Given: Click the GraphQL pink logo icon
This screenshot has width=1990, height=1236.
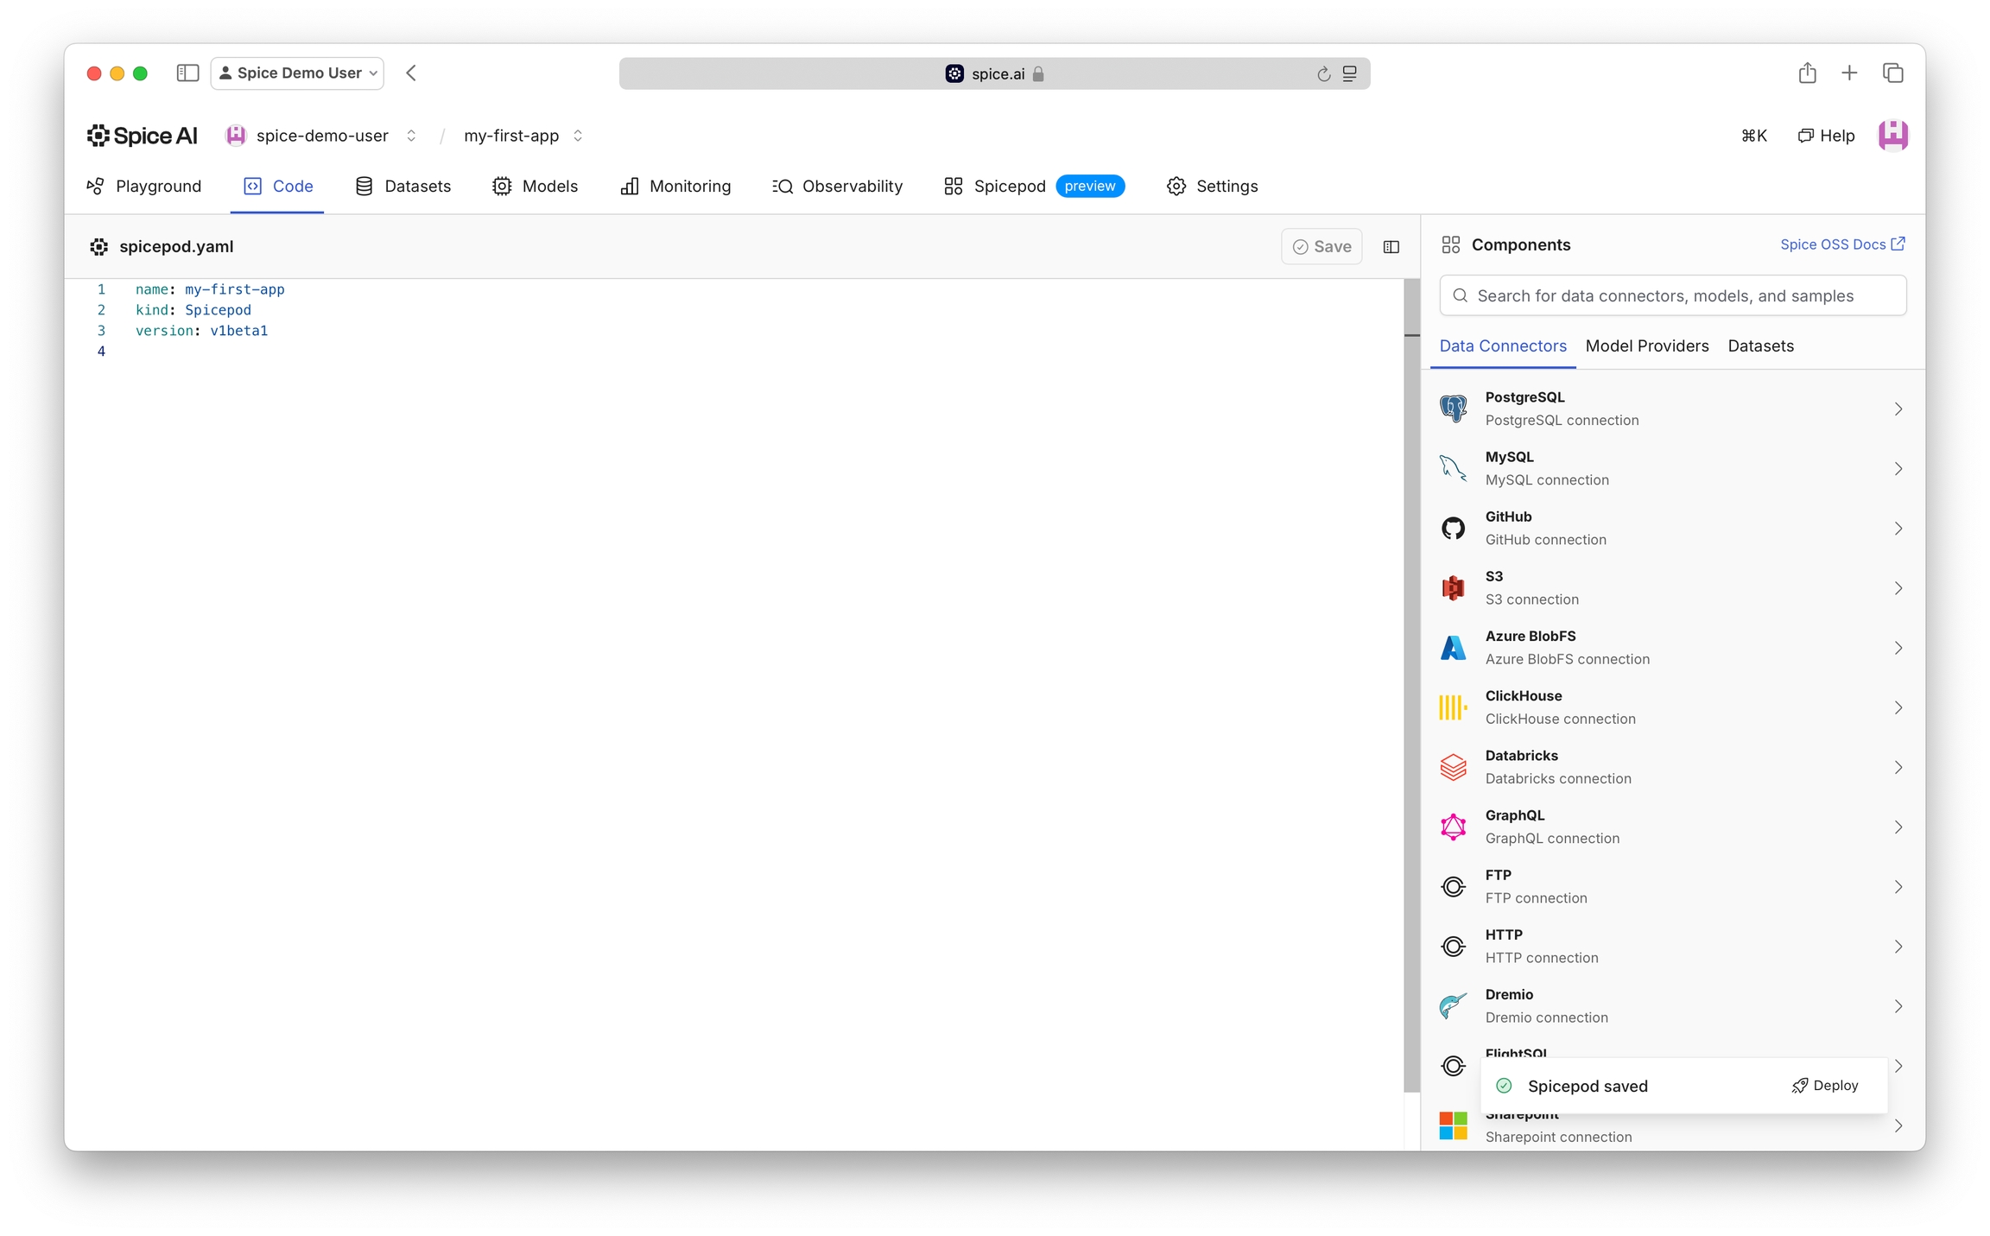Looking at the screenshot, I should point(1453,827).
